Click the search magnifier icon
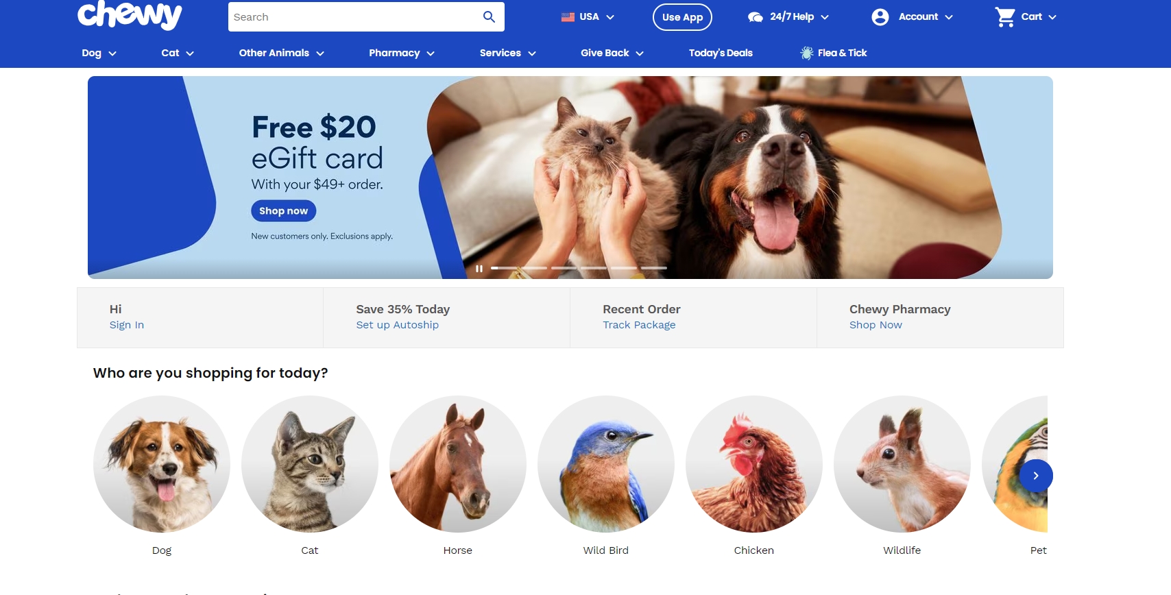Screen dimensions: 1171x595 click(489, 16)
